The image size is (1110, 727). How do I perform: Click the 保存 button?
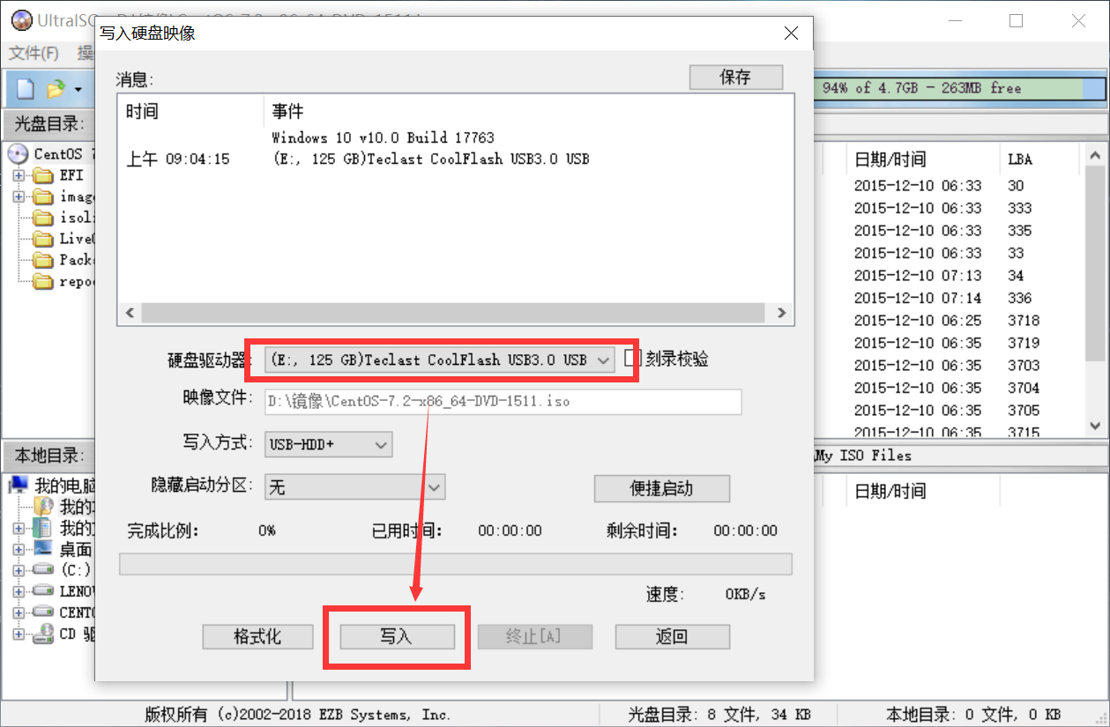point(735,78)
